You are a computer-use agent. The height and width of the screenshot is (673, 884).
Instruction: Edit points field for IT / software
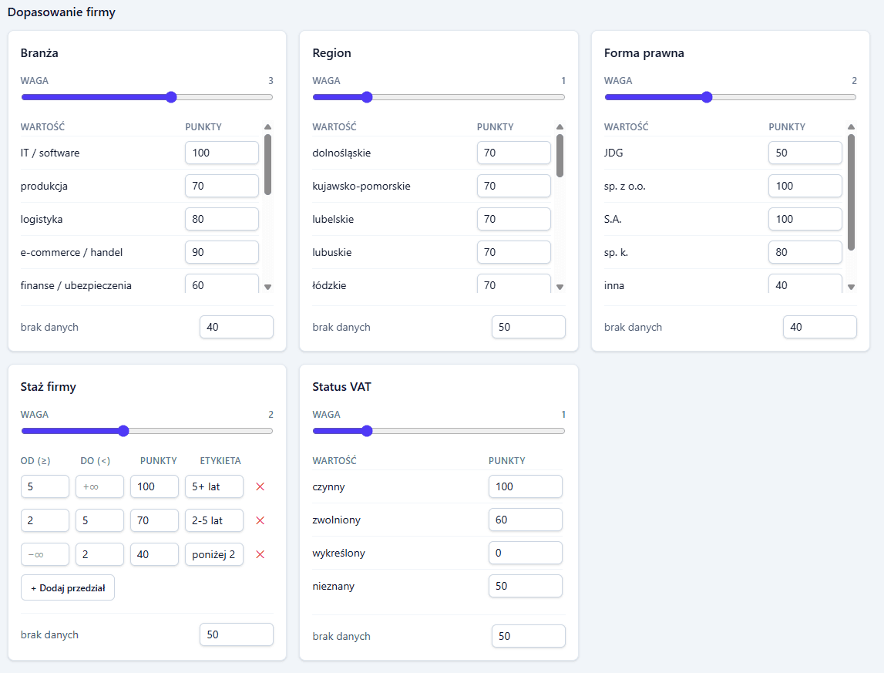tap(222, 153)
